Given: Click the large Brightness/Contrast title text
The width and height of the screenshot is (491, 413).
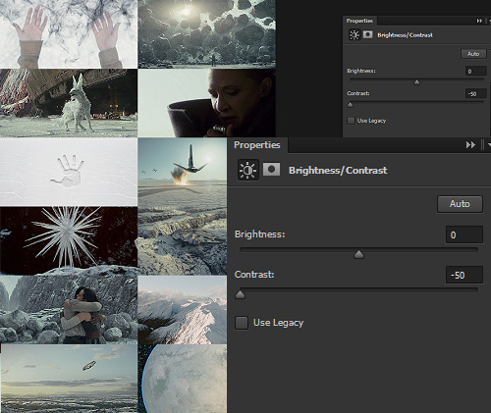Looking at the screenshot, I should (x=338, y=171).
